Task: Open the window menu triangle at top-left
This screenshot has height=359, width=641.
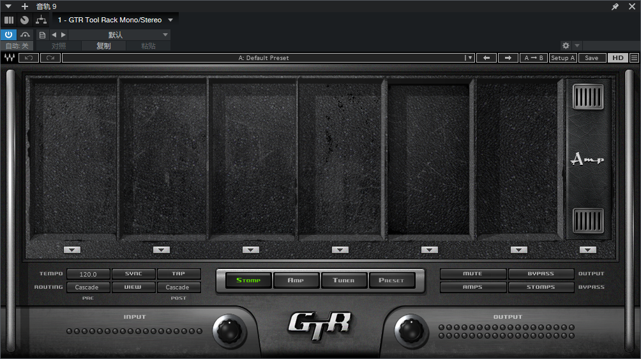Action: (x=8, y=6)
